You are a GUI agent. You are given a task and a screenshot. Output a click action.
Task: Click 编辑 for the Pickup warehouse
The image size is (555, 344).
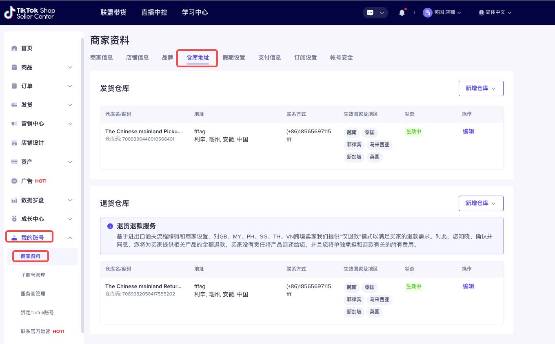click(x=468, y=131)
